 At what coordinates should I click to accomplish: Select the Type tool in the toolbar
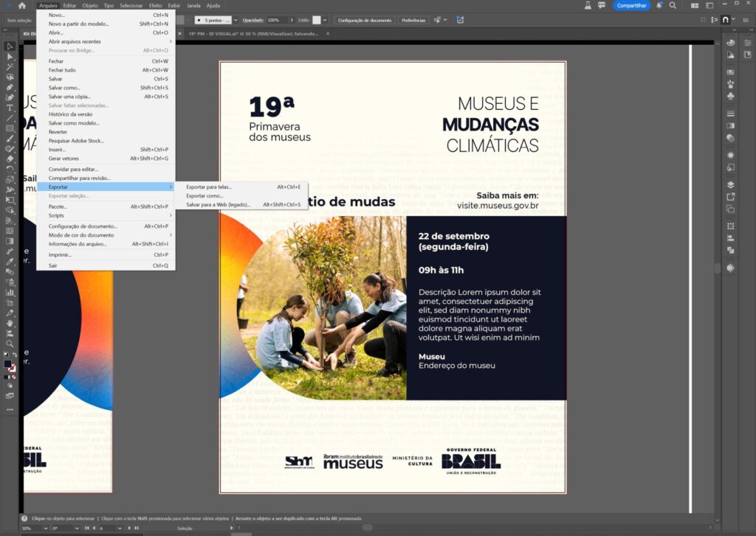pyautogui.click(x=10, y=108)
